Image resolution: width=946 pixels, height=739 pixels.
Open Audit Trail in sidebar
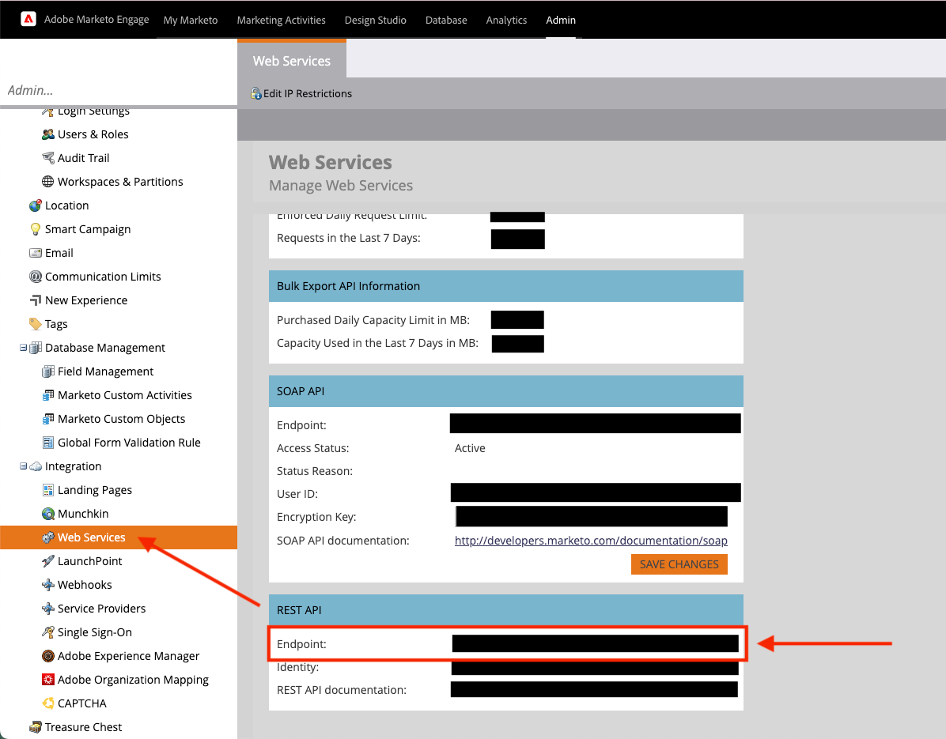coord(83,158)
